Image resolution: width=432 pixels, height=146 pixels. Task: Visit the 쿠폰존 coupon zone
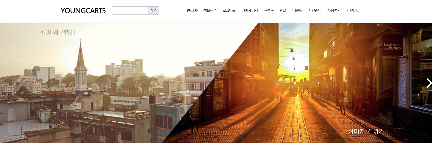coord(269,11)
